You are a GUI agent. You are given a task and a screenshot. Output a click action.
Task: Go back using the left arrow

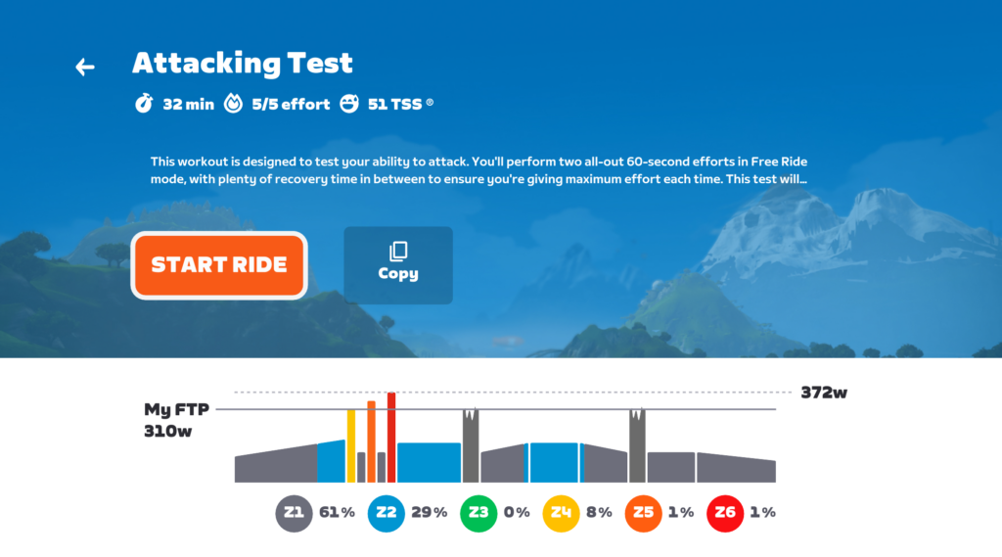pyautogui.click(x=85, y=67)
